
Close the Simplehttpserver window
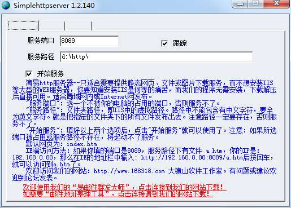(x=276, y=3)
